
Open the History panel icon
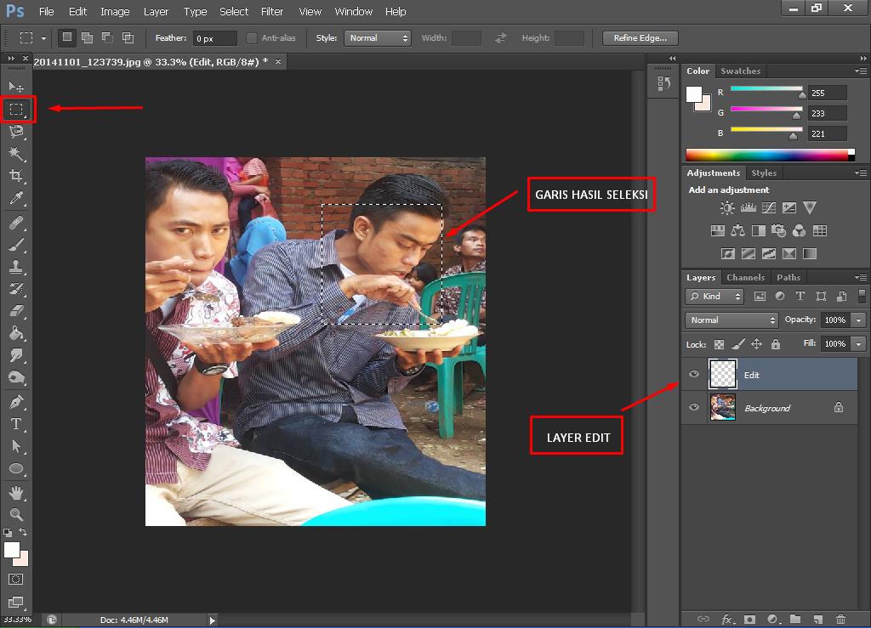point(663,84)
